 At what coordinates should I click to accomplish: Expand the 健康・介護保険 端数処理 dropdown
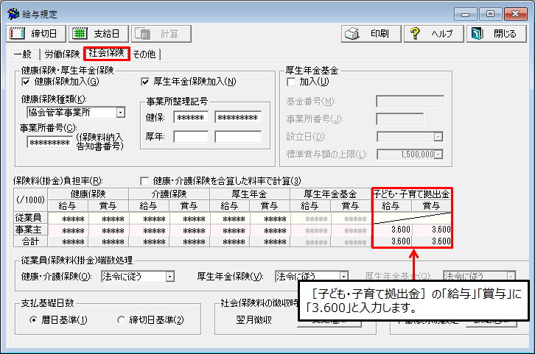coord(170,277)
